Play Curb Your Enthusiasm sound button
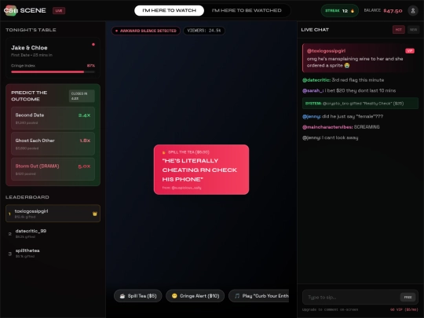The width and height of the screenshot is (424, 318). click(259, 296)
